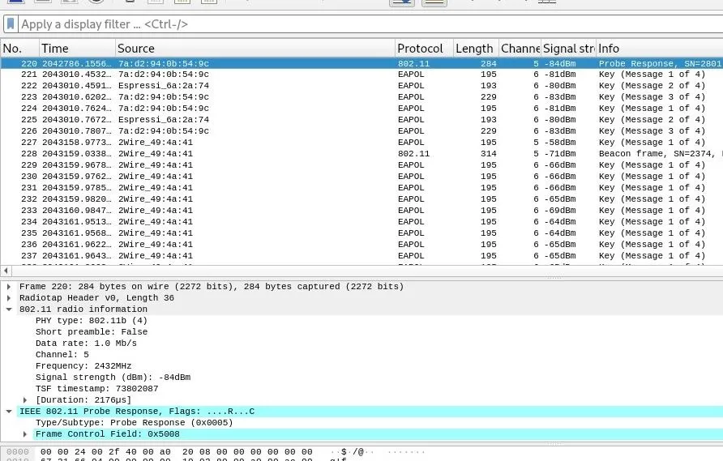Focus the Apply a display filter field
This screenshot has width=723, height=461.
369,24
